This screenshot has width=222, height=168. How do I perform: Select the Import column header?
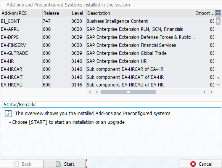point(205,13)
